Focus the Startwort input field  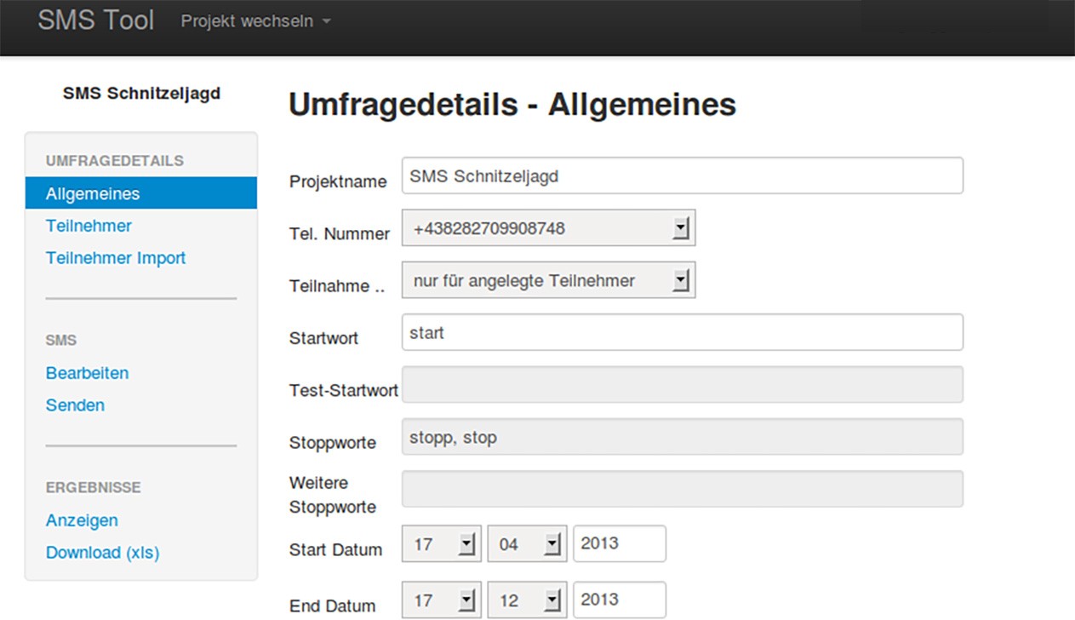[x=682, y=332]
